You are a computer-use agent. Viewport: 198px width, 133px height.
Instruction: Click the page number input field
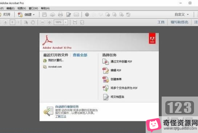pos(12,22)
